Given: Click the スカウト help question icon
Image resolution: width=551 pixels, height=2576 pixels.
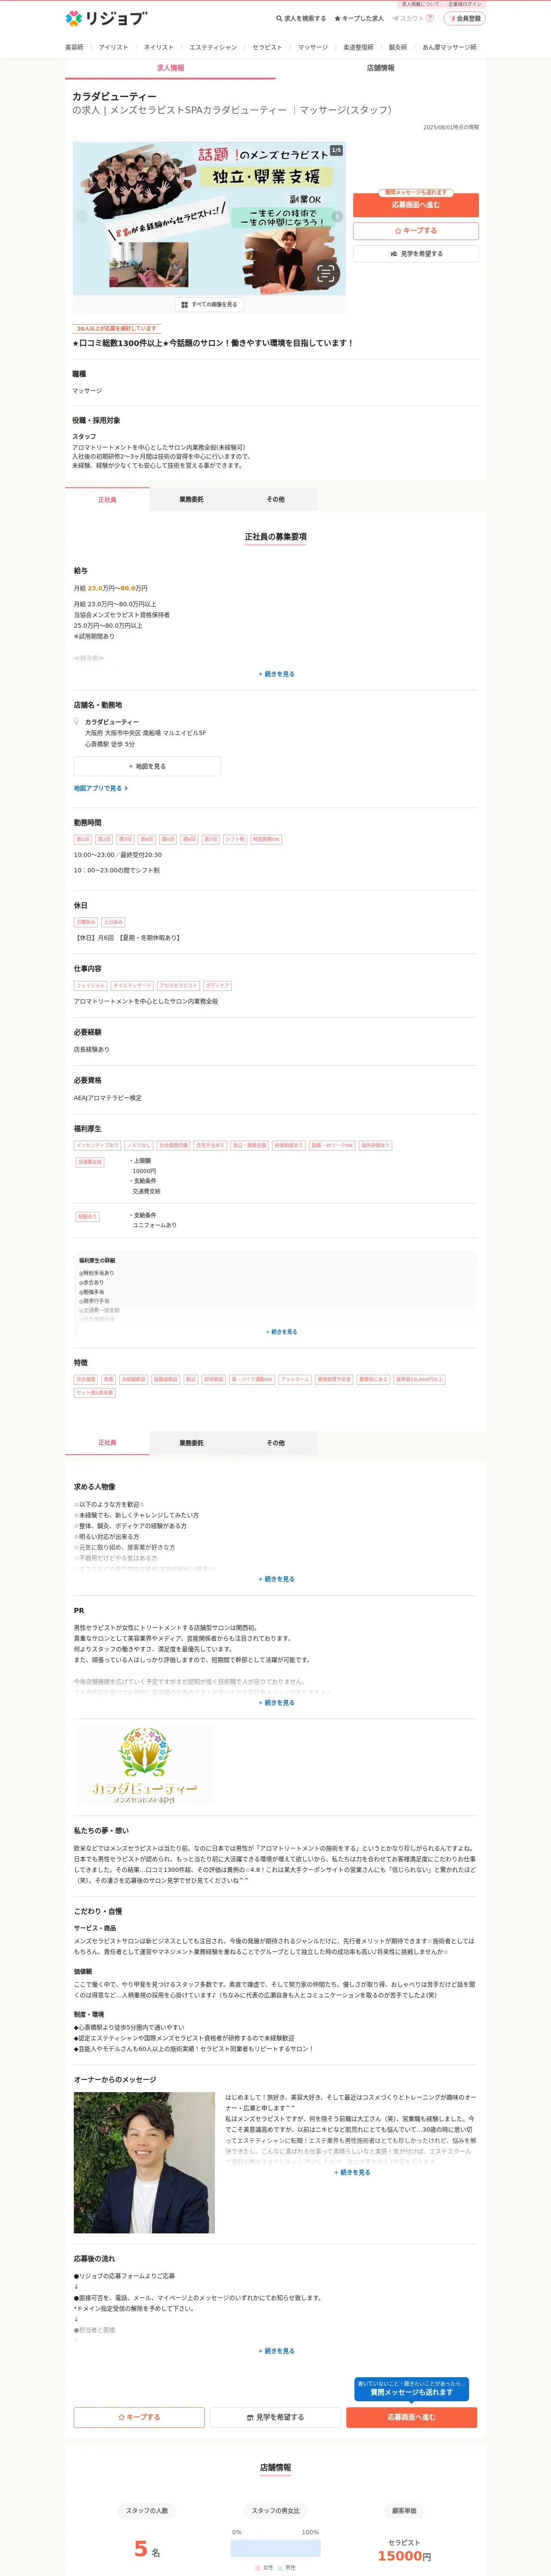Looking at the screenshot, I should click(431, 18).
